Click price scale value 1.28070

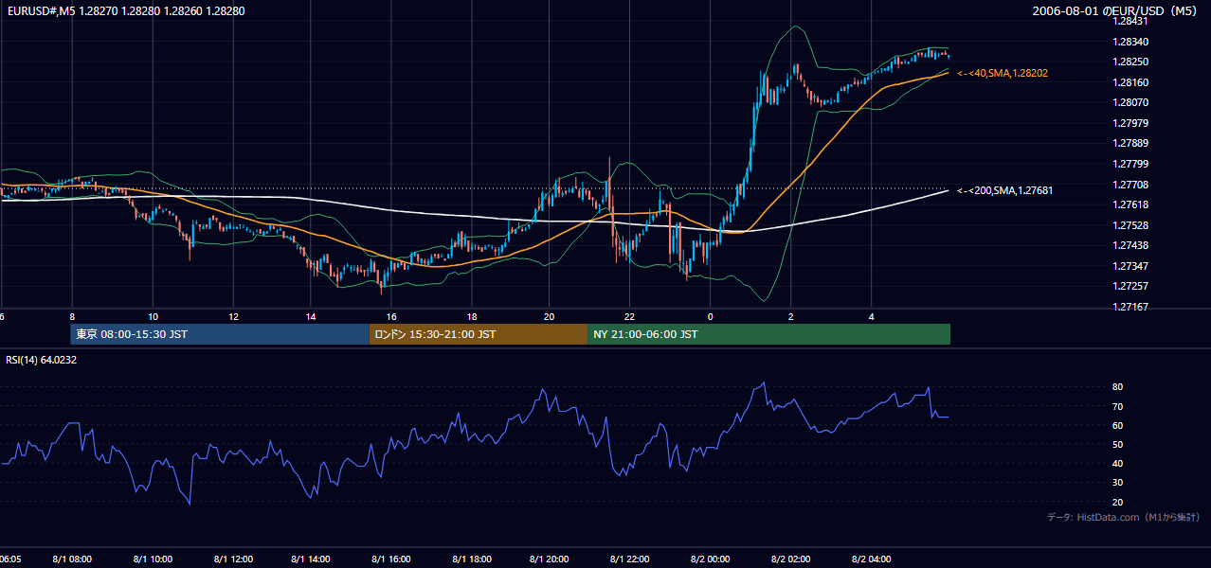click(1130, 102)
